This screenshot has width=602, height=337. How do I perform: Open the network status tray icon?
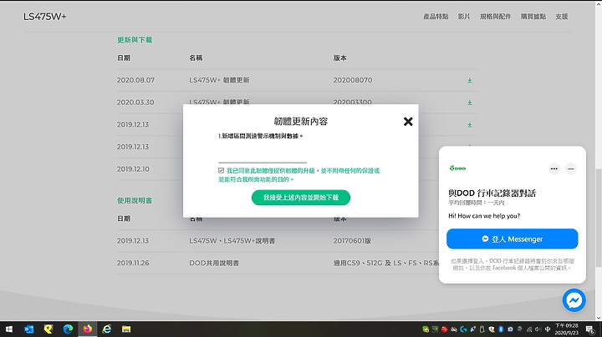pos(529,329)
